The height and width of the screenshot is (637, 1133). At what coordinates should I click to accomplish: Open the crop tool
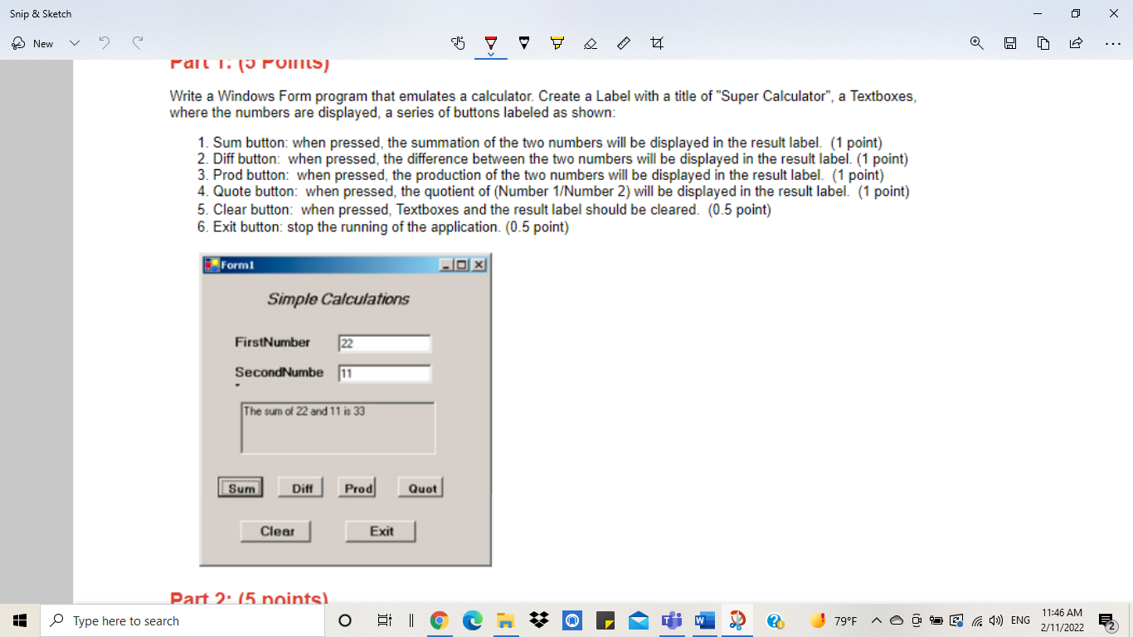656,43
